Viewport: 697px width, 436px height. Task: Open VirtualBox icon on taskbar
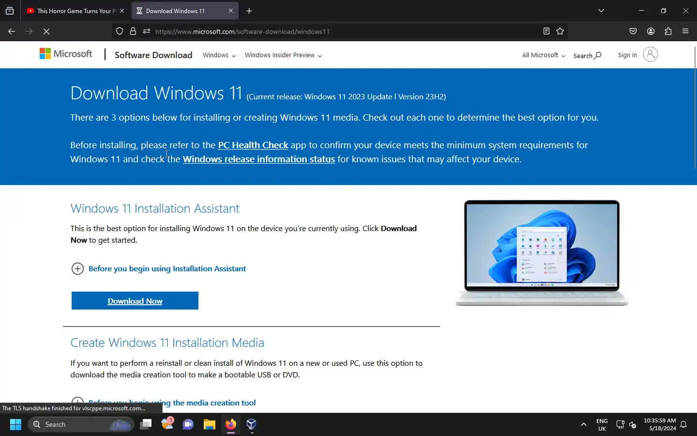point(251,424)
